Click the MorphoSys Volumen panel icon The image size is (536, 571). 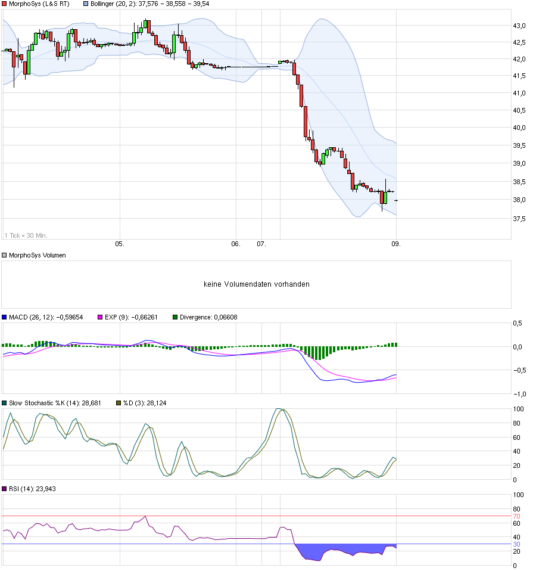[x=5, y=255]
